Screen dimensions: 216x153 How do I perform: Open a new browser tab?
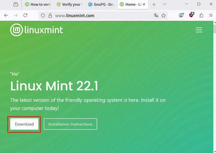pyautogui.click(x=154, y=5)
